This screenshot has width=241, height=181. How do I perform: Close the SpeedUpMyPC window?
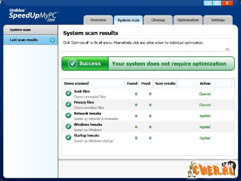(227, 3)
